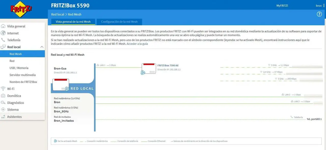Click the Bron-Gua router device icon
Screen dimensions: 326x150
(61, 85)
